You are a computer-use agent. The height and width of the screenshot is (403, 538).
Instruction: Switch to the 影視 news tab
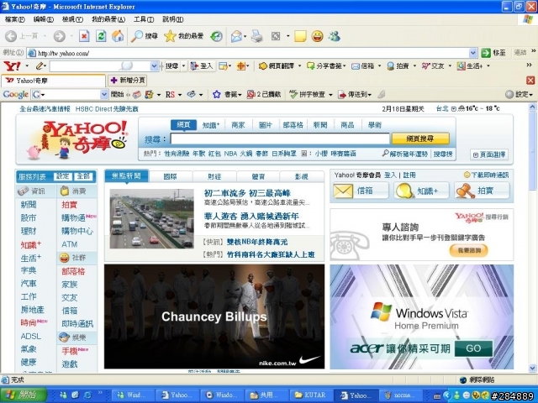pyautogui.click(x=302, y=176)
